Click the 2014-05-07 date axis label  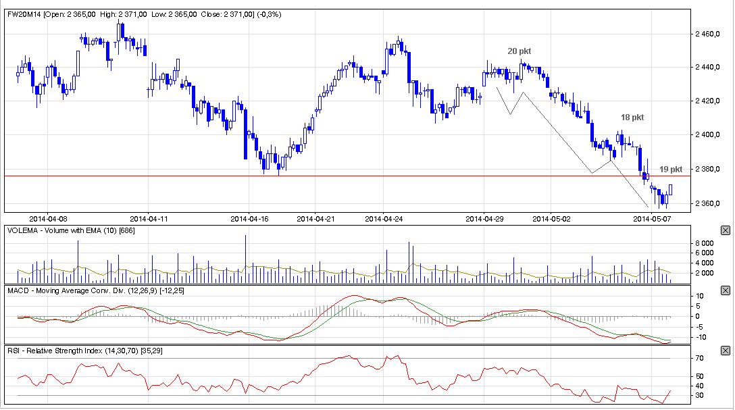pyautogui.click(x=651, y=219)
